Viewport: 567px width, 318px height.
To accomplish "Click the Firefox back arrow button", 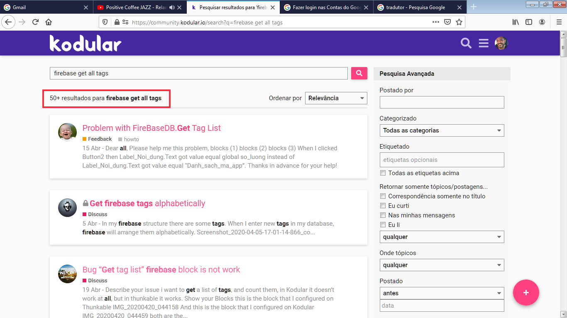I will (9, 22).
